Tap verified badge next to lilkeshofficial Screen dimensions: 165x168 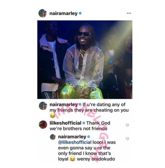pos(84,123)
